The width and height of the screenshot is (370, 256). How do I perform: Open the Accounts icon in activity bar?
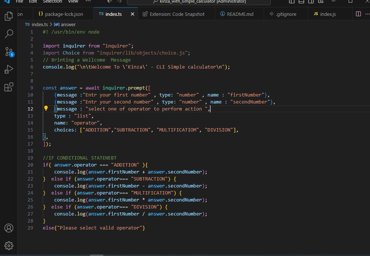tap(9, 228)
